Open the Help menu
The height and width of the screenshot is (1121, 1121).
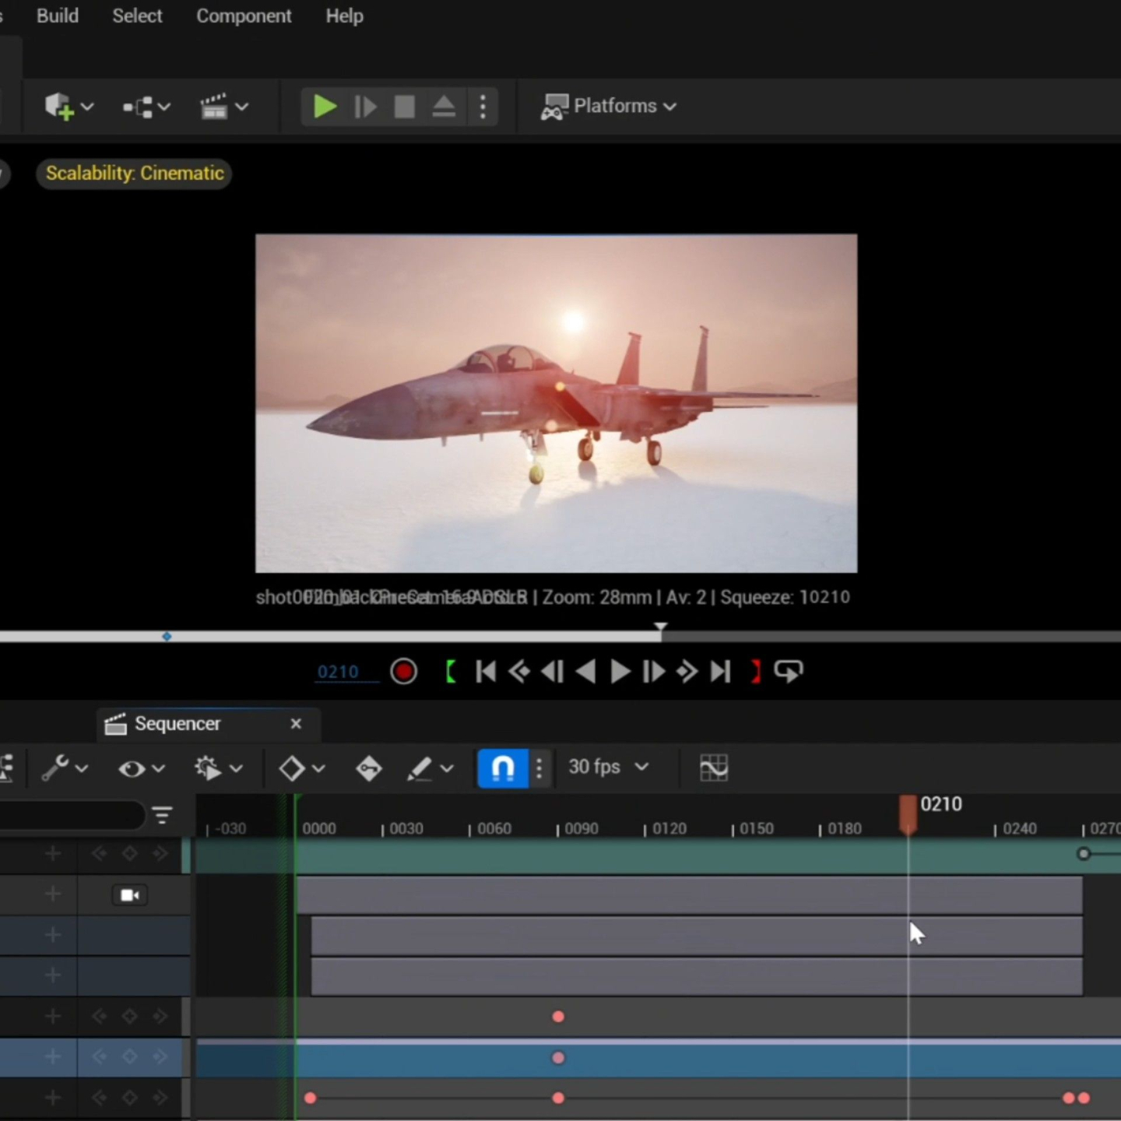click(x=344, y=16)
